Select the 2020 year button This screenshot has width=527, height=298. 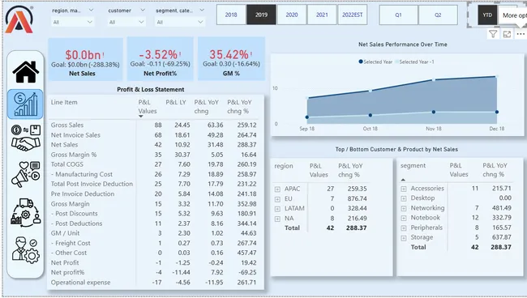[x=291, y=15]
